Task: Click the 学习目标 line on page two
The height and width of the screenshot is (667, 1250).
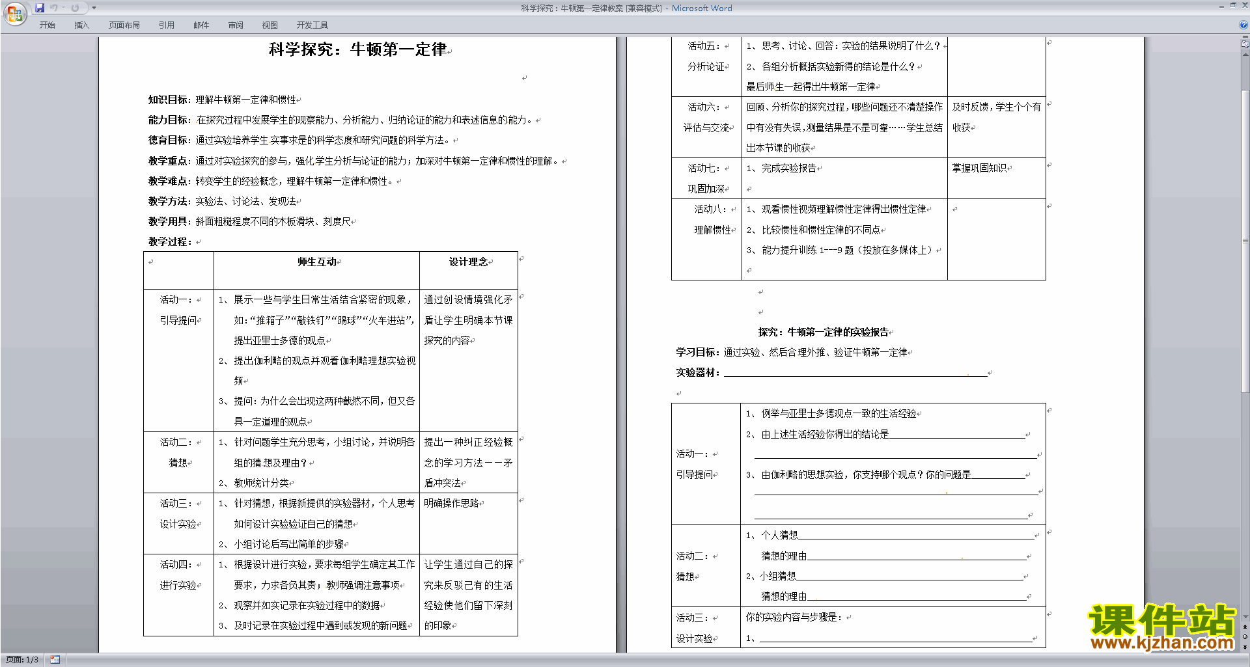Action: (792, 352)
